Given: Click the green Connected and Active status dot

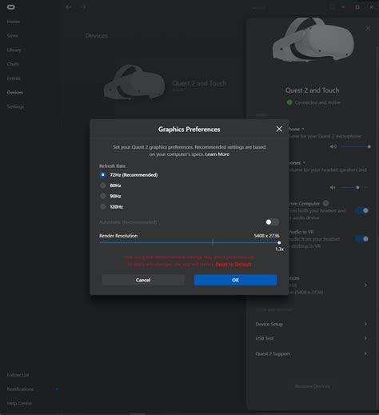Looking at the screenshot, I should (x=289, y=102).
